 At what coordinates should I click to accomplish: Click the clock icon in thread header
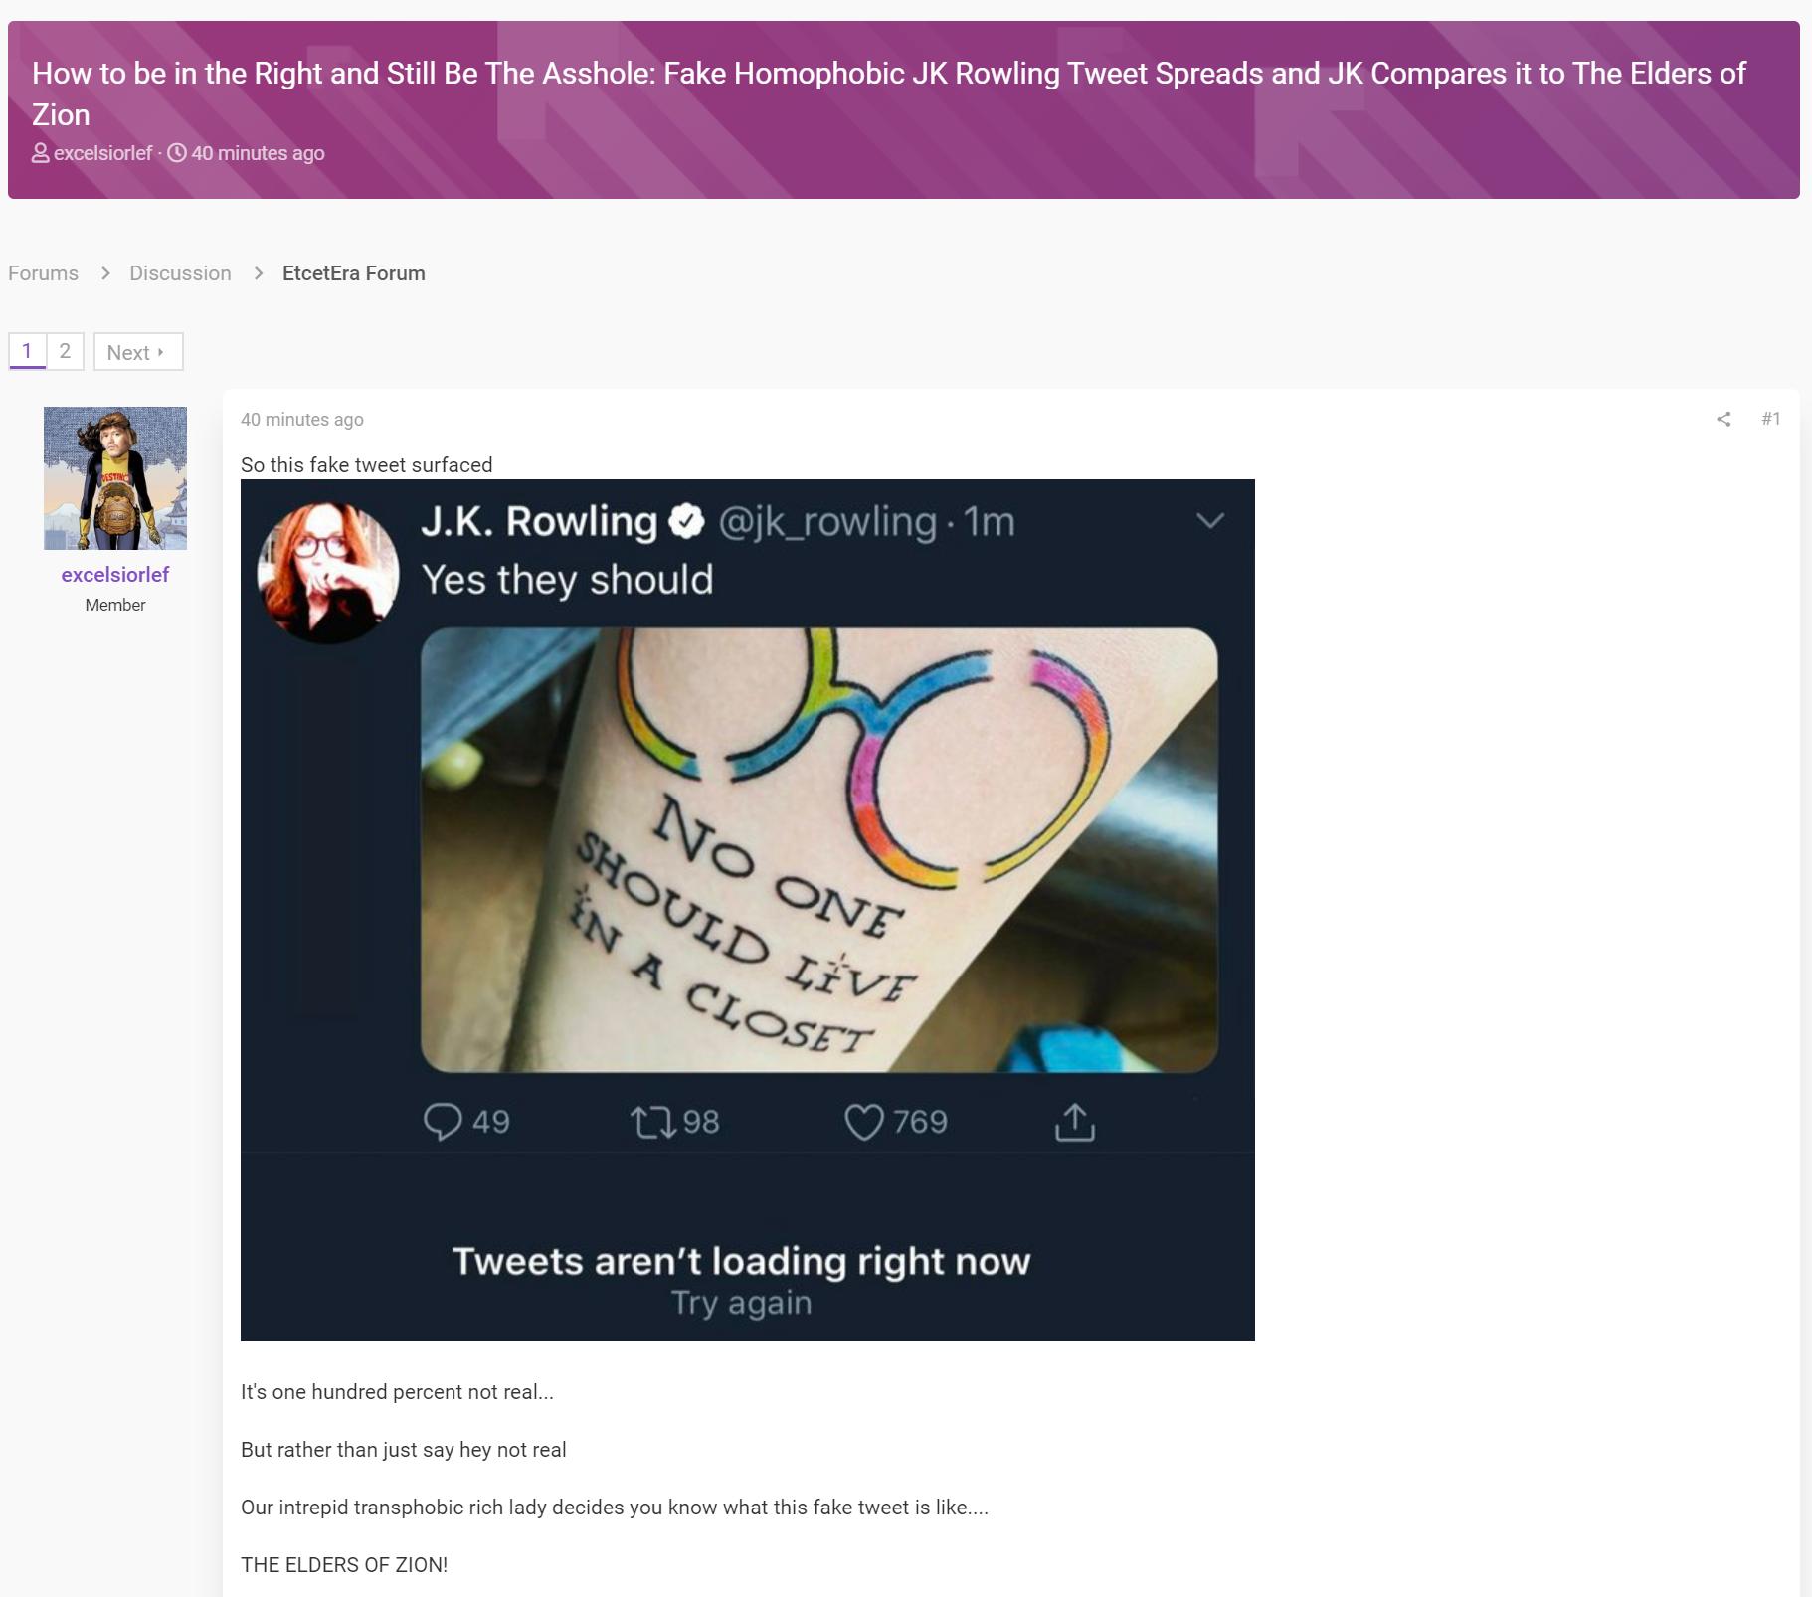(177, 153)
